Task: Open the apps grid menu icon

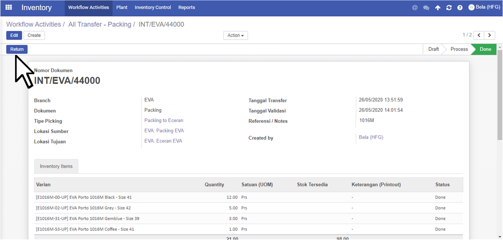Action: point(8,7)
